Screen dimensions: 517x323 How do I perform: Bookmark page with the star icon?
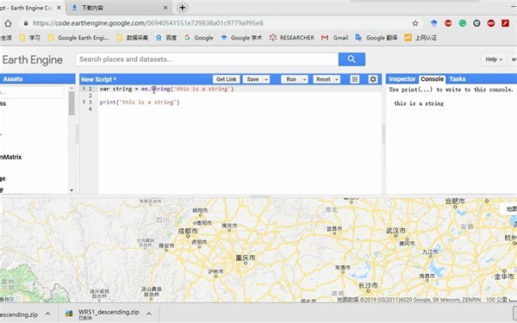(415, 23)
